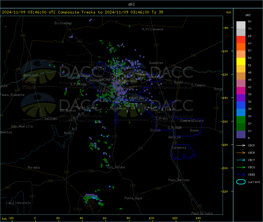Image resolution: width=263 pixels, height=222 pixels.
Task: Click the -160 km vertical axis tick
Action: coord(225,121)
